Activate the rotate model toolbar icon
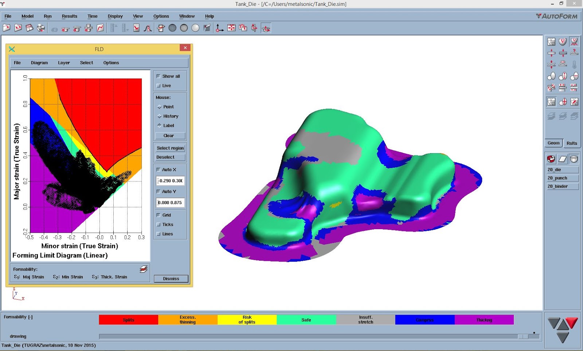Image resolution: width=583 pixels, height=351 pixels. tap(266, 28)
